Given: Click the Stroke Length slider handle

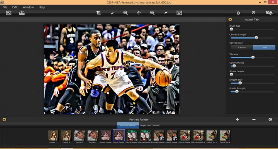Looking at the screenshot, I should [x=231, y=74].
